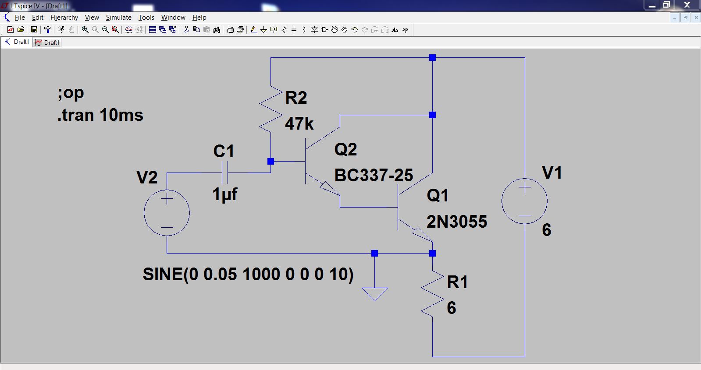This screenshot has width=701, height=370.
Task: Switch to Draft1 waveform tab
Action: [x=47, y=42]
